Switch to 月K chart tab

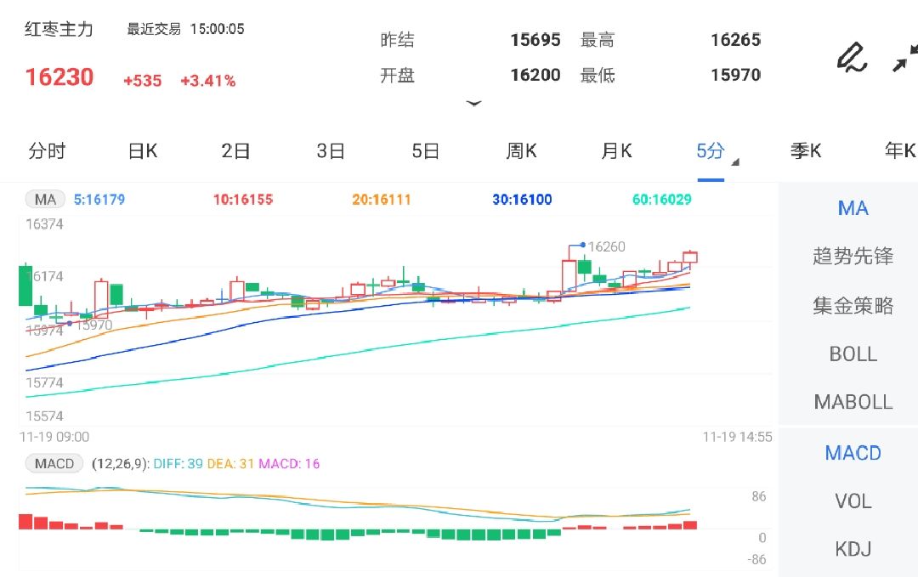tap(616, 151)
